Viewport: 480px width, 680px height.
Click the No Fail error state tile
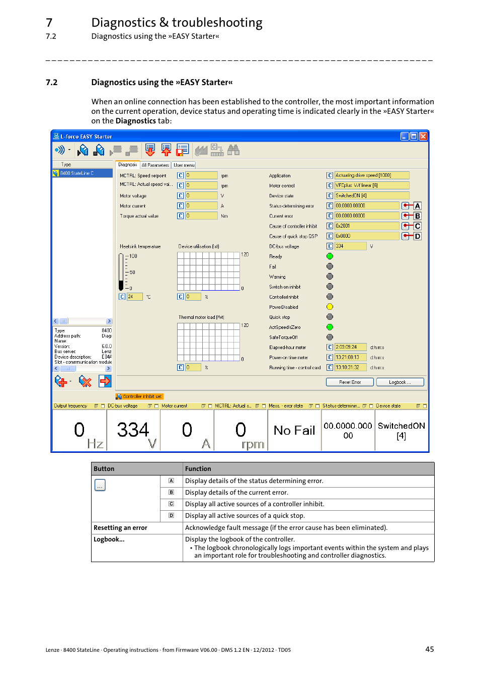[x=294, y=430]
